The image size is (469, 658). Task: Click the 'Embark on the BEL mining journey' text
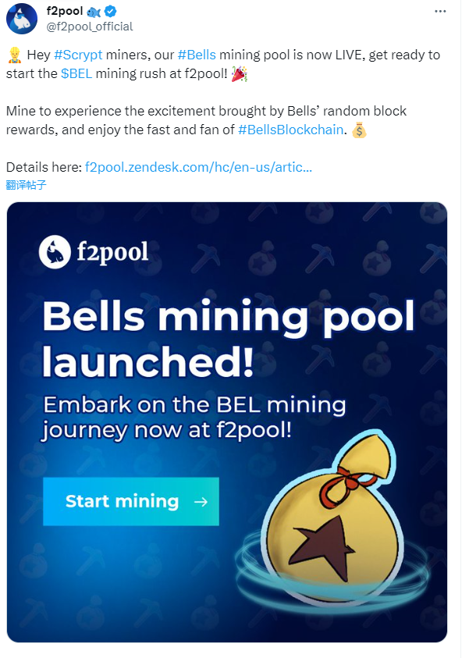(194, 418)
